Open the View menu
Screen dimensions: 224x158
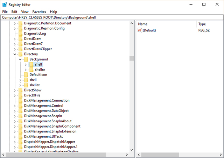[25, 12]
